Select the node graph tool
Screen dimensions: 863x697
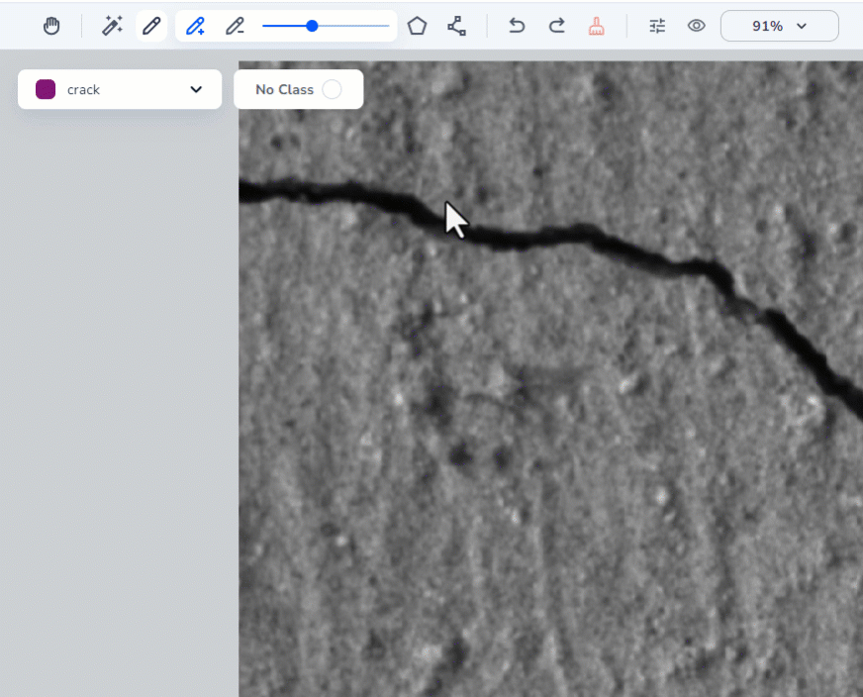[x=457, y=26]
